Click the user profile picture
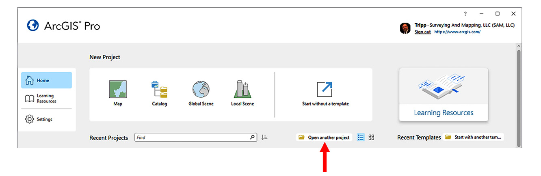This screenshot has width=541, height=176. (x=405, y=28)
